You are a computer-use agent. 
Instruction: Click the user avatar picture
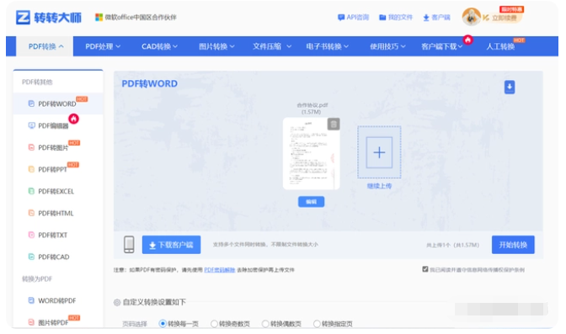tap(471, 17)
